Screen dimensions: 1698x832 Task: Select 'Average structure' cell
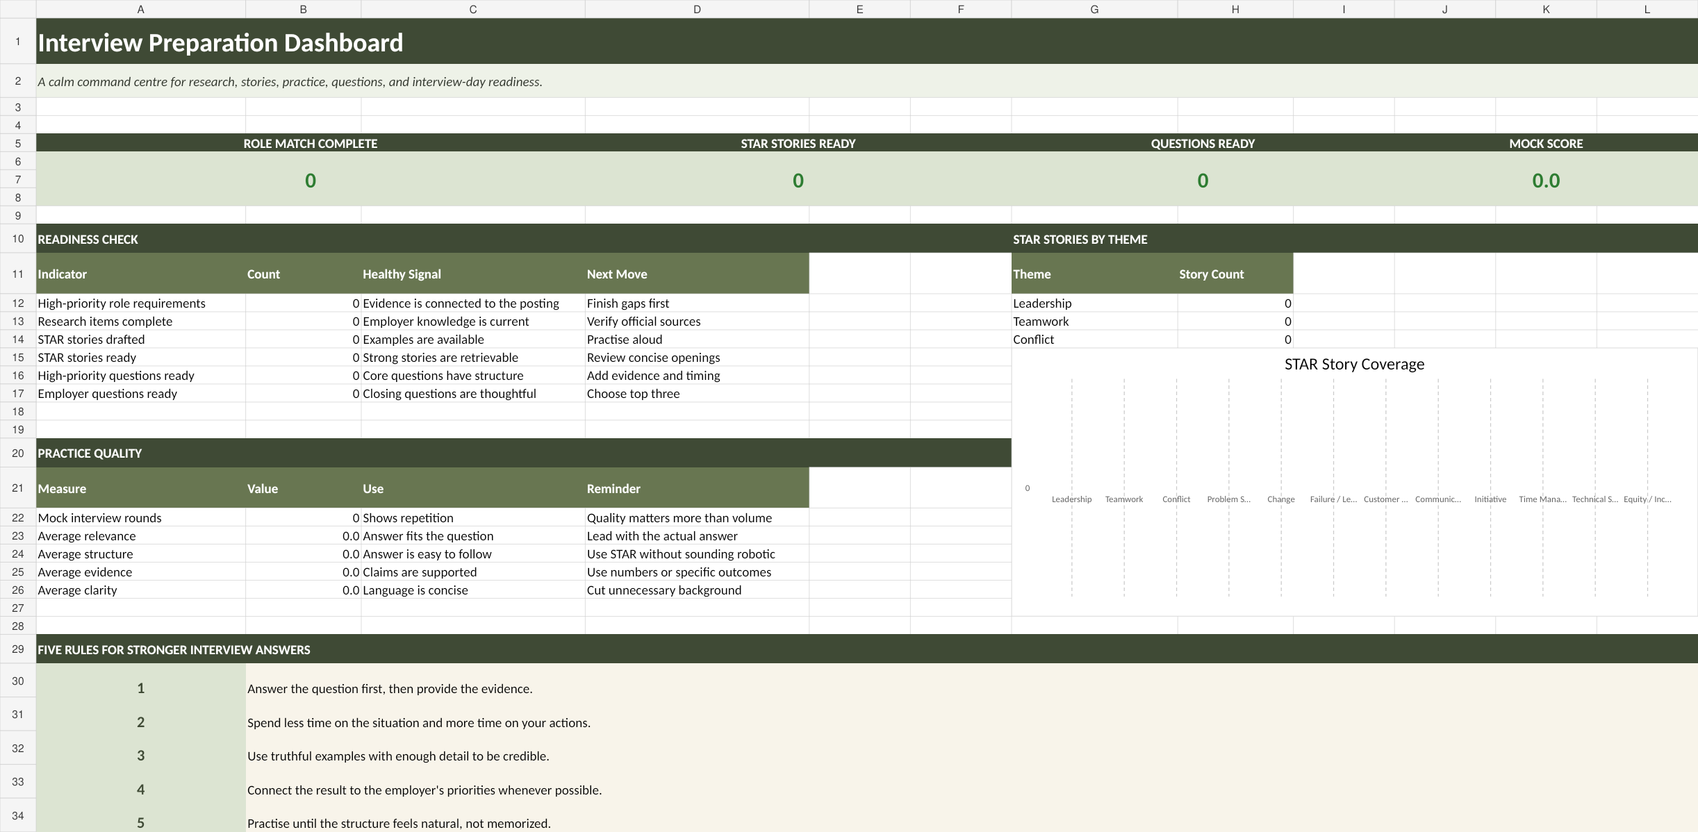141,554
